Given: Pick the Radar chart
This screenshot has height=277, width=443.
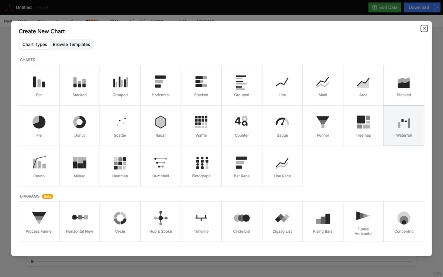Looking at the screenshot, I should pos(161,126).
